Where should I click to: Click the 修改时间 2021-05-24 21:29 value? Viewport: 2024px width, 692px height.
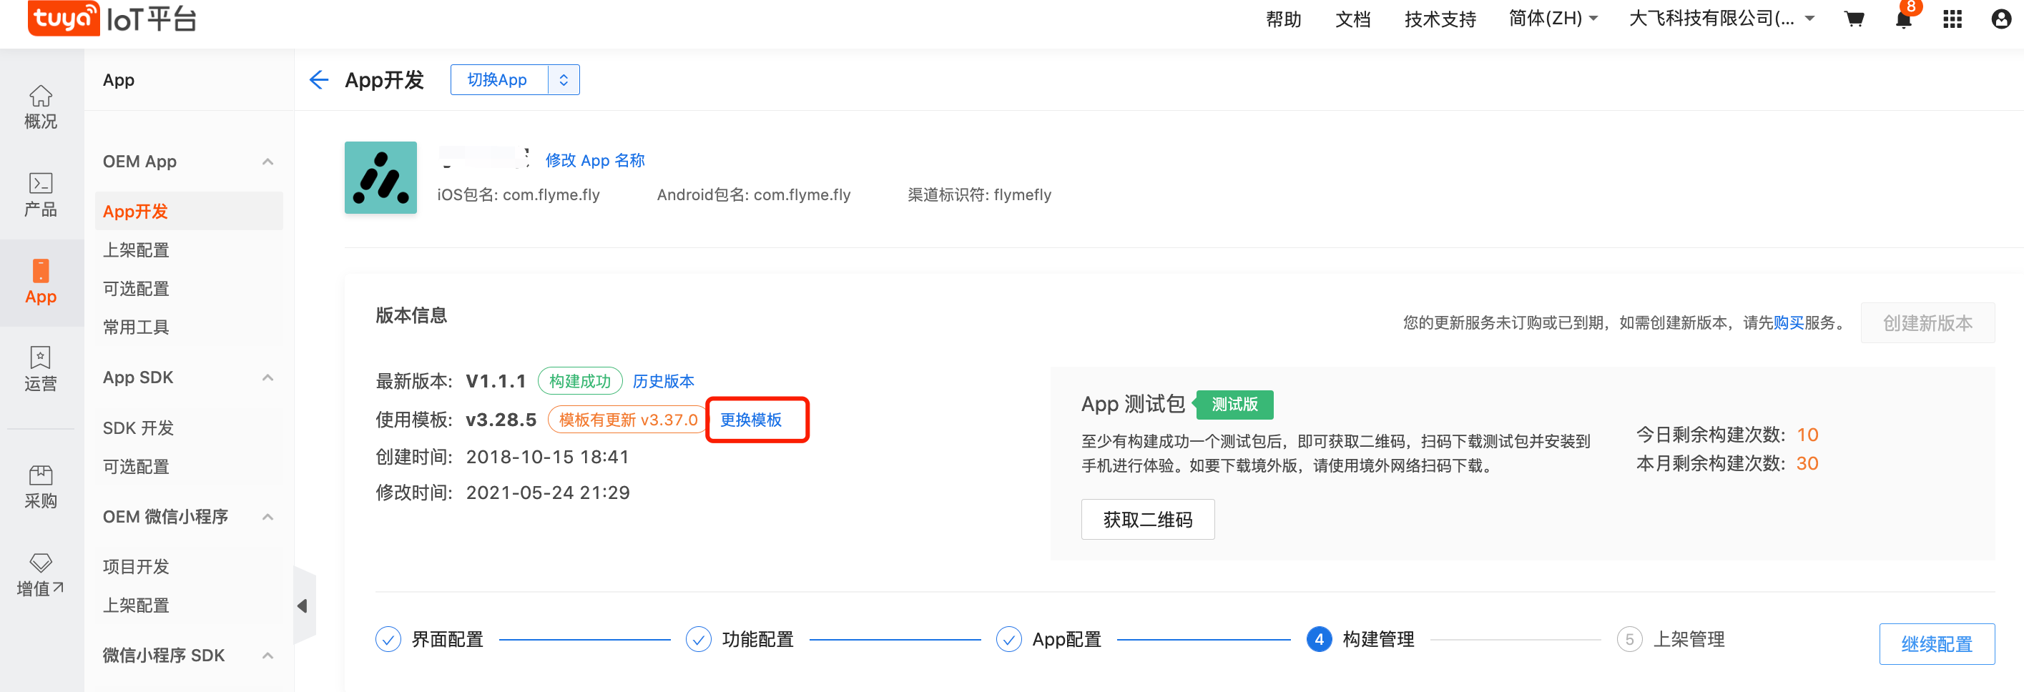coord(548,493)
